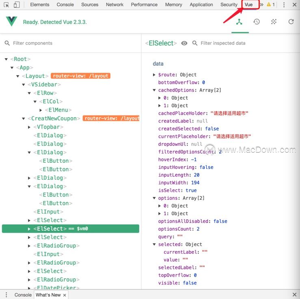Click the hoverIndex: -1 row
The height and width of the screenshot is (299, 300).
click(x=177, y=159)
